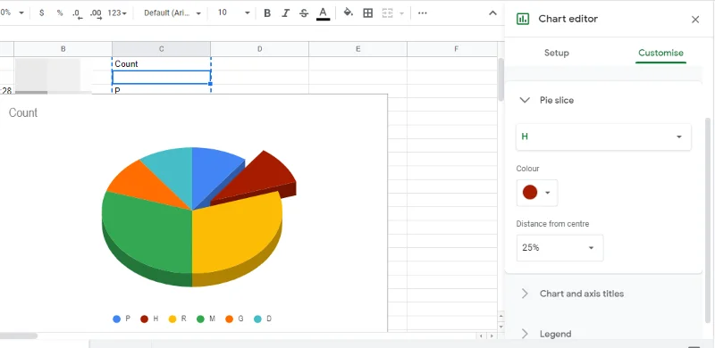Open the Distance from centre dropdown
Viewport: 715px width, 348px height.
pyautogui.click(x=559, y=248)
